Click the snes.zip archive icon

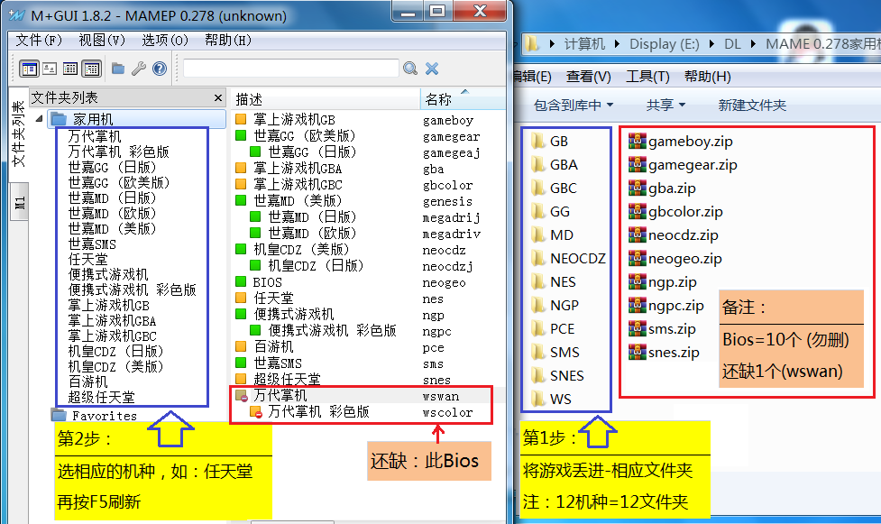pos(638,352)
